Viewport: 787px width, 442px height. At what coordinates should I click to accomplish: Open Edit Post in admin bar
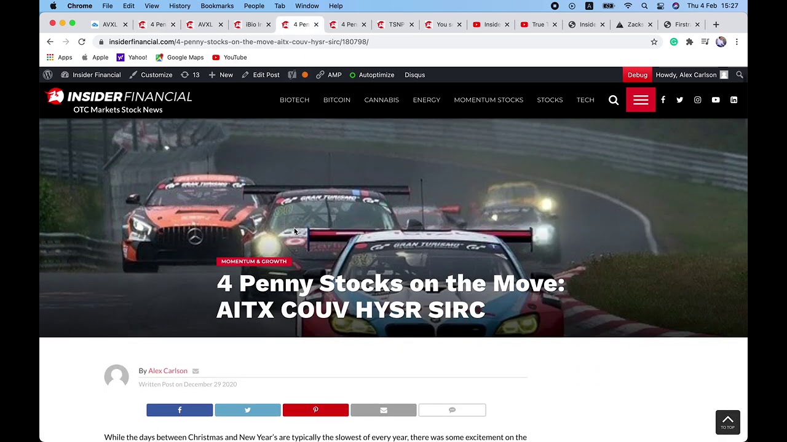(x=261, y=75)
